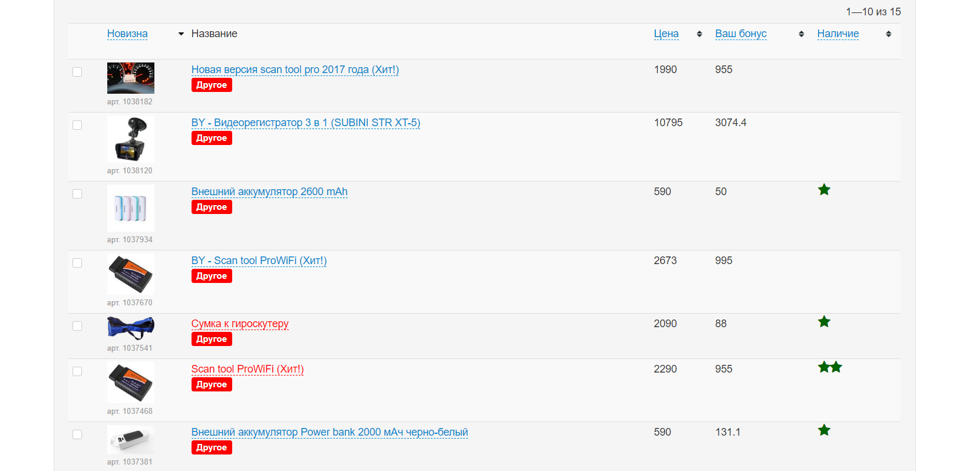Click the green star in Сумка к гироскутеру row
The image size is (960, 471).
[824, 322]
